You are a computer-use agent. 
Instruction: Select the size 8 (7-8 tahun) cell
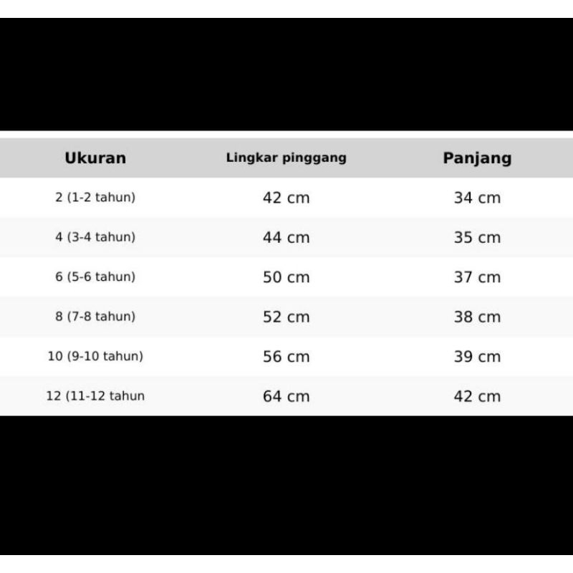tap(95, 317)
